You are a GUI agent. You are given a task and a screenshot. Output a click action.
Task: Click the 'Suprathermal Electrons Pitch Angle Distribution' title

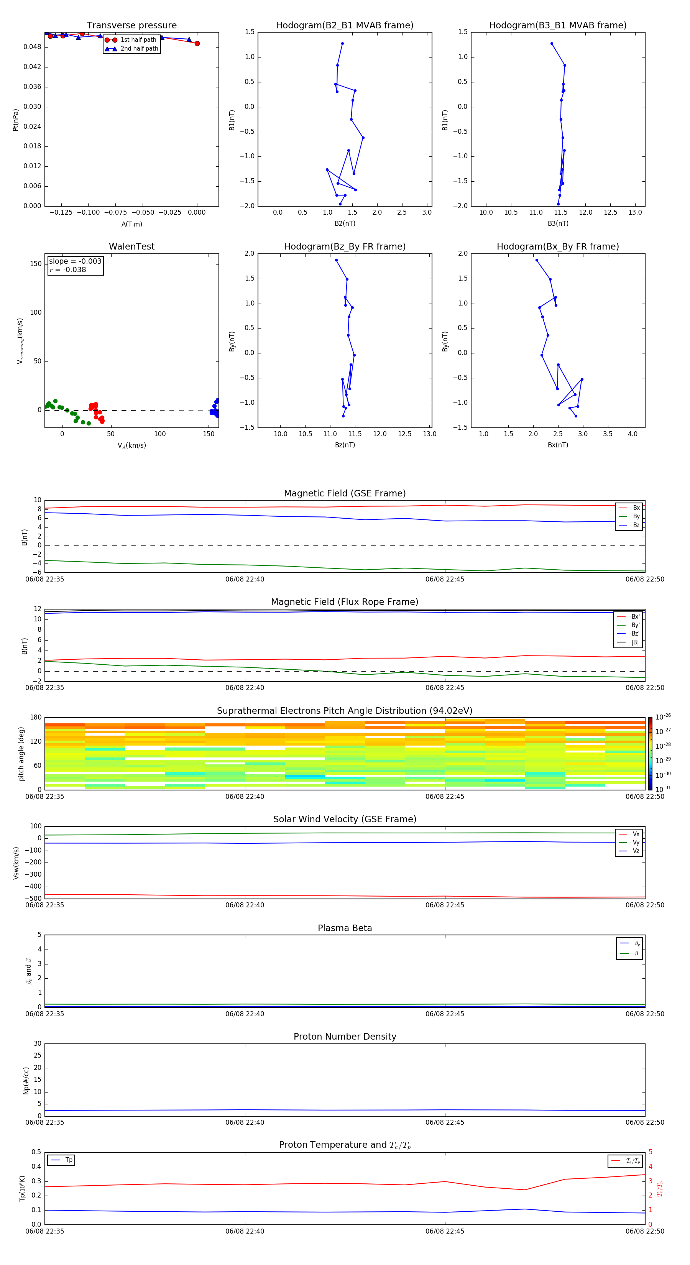click(344, 711)
